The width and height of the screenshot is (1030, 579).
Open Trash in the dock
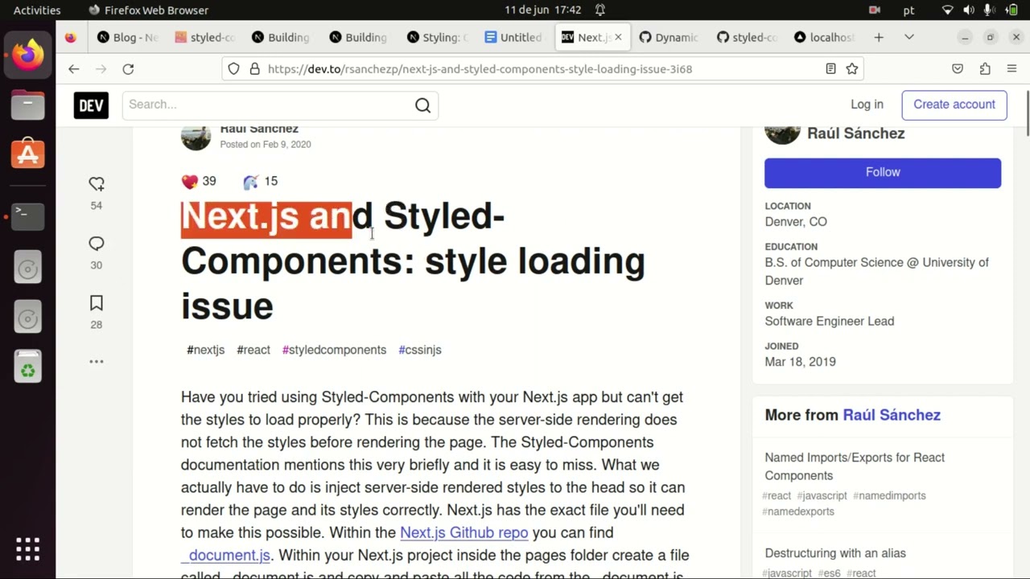pyautogui.click(x=28, y=368)
